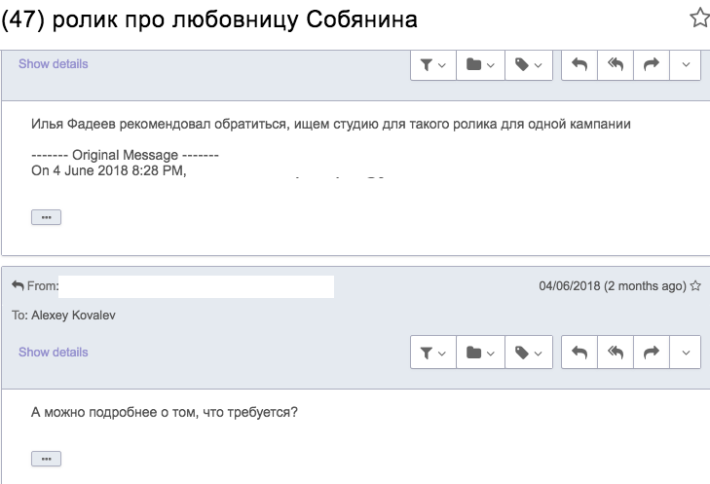Toggle the star next to 04/06/2018 date
This screenshot has width=710, height=484.
coord(695,285)
